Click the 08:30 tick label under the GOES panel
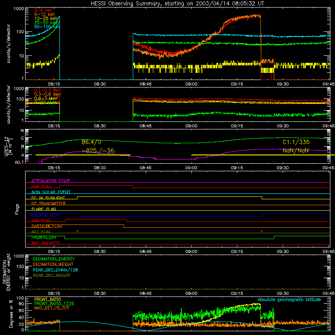 pyautogui.click(x=100, y=168)
